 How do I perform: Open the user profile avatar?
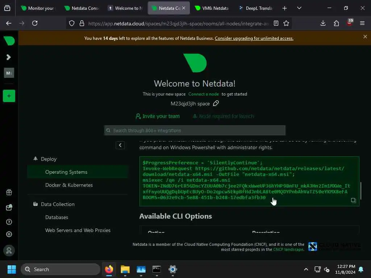click(9, 250)
